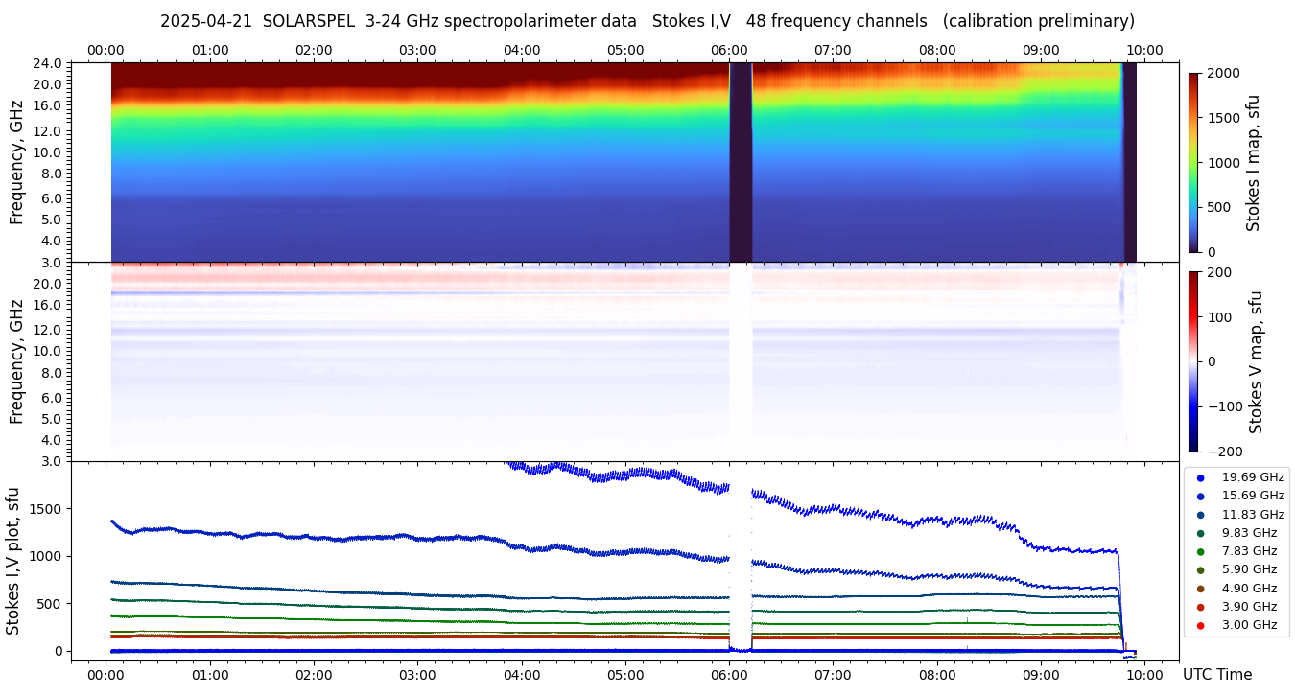Choose the 4.90 GHz brown legend dot

tap(1200, 589)
